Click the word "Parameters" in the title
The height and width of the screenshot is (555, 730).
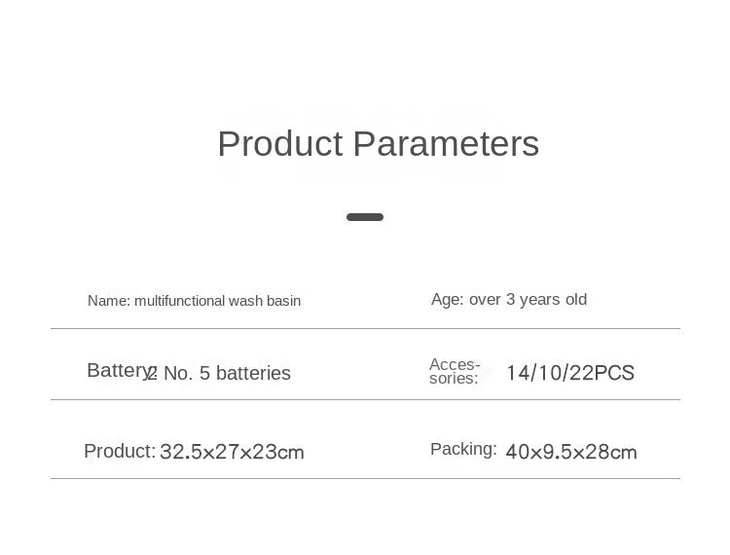pyautogui.click(x=446, y=144)
